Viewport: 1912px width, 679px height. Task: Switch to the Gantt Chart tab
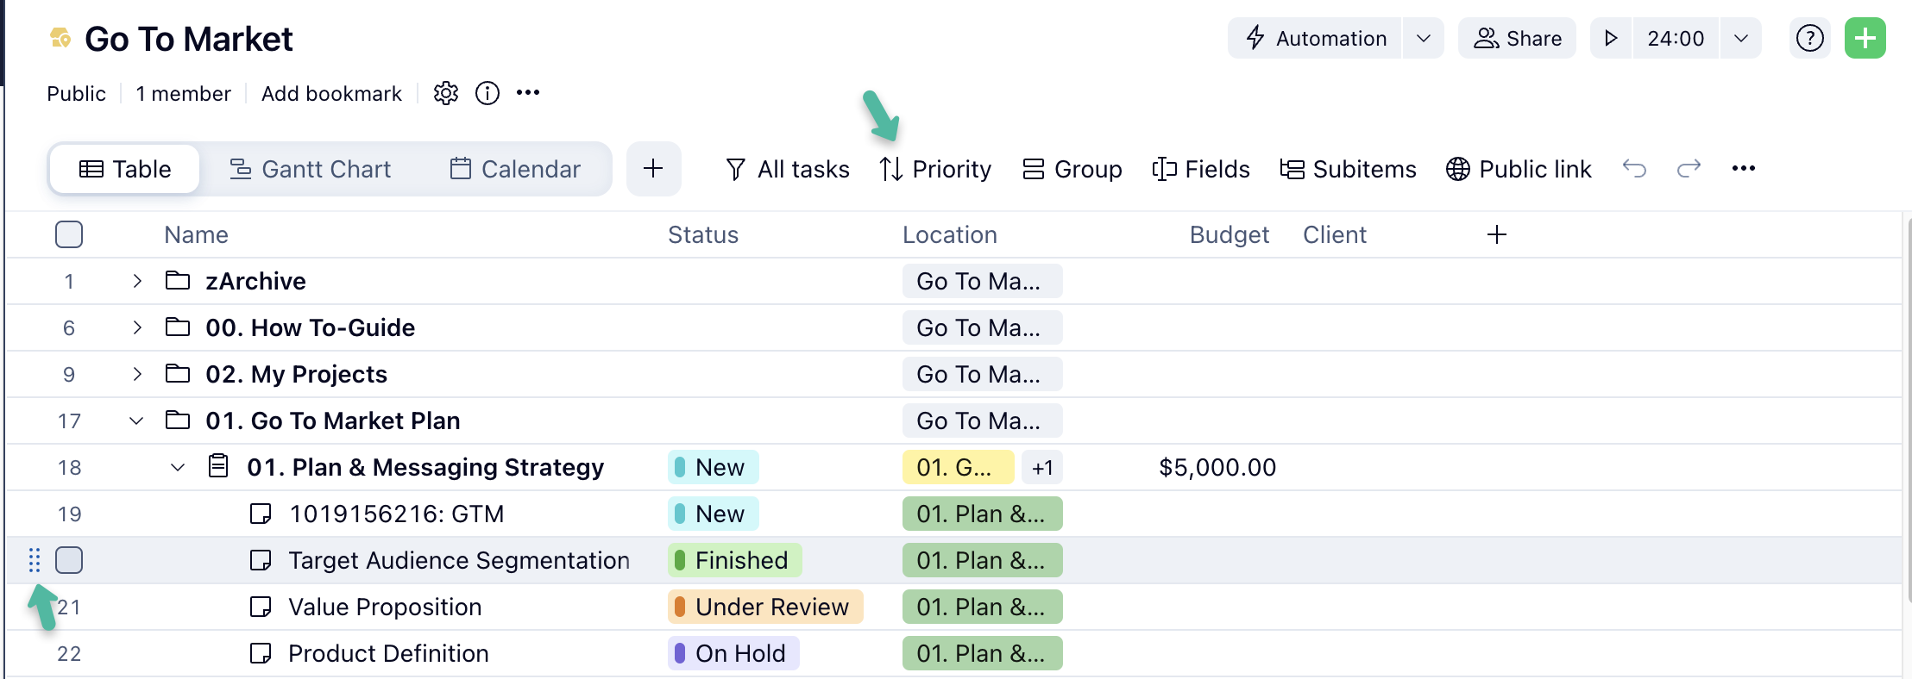pos(311,169)
